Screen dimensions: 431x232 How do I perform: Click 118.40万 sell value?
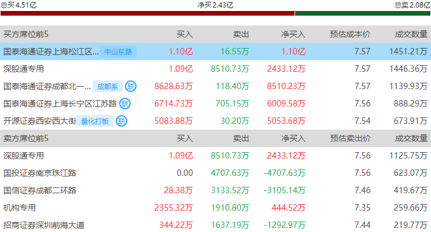point(233,86)
